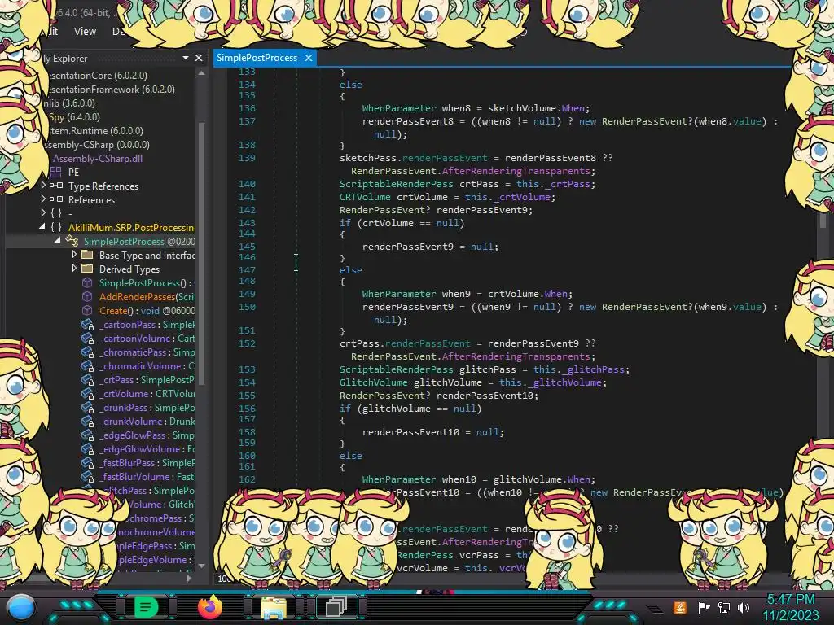This screenshot has height=625, width=834.
Task: Click the _crtPass field icon
Action: coord(88,379)
